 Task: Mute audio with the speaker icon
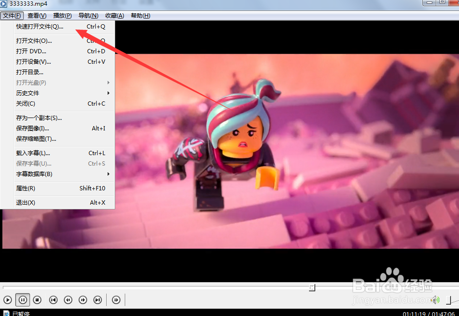[x=435, y=300]
